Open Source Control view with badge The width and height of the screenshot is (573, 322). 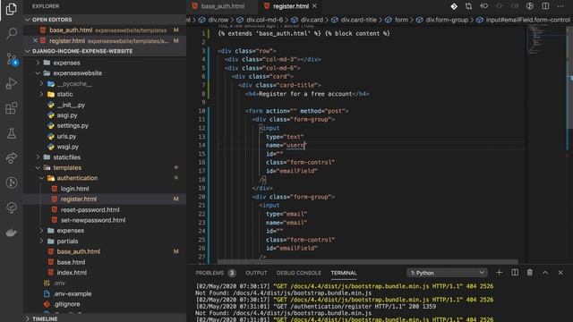click(12, 59)
